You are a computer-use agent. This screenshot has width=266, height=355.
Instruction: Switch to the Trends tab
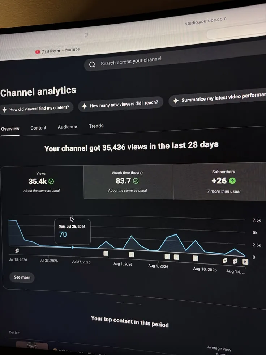(96, 126)
